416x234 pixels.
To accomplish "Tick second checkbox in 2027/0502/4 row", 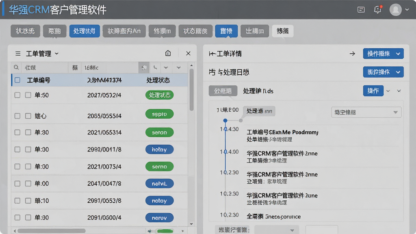I will click(x=28, y=95).
